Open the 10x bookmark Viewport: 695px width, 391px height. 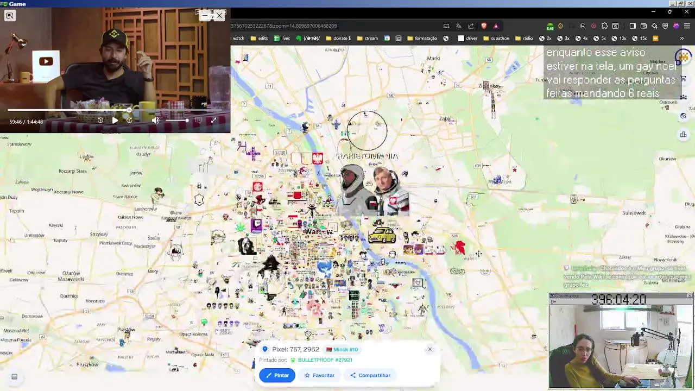point(618,39)
